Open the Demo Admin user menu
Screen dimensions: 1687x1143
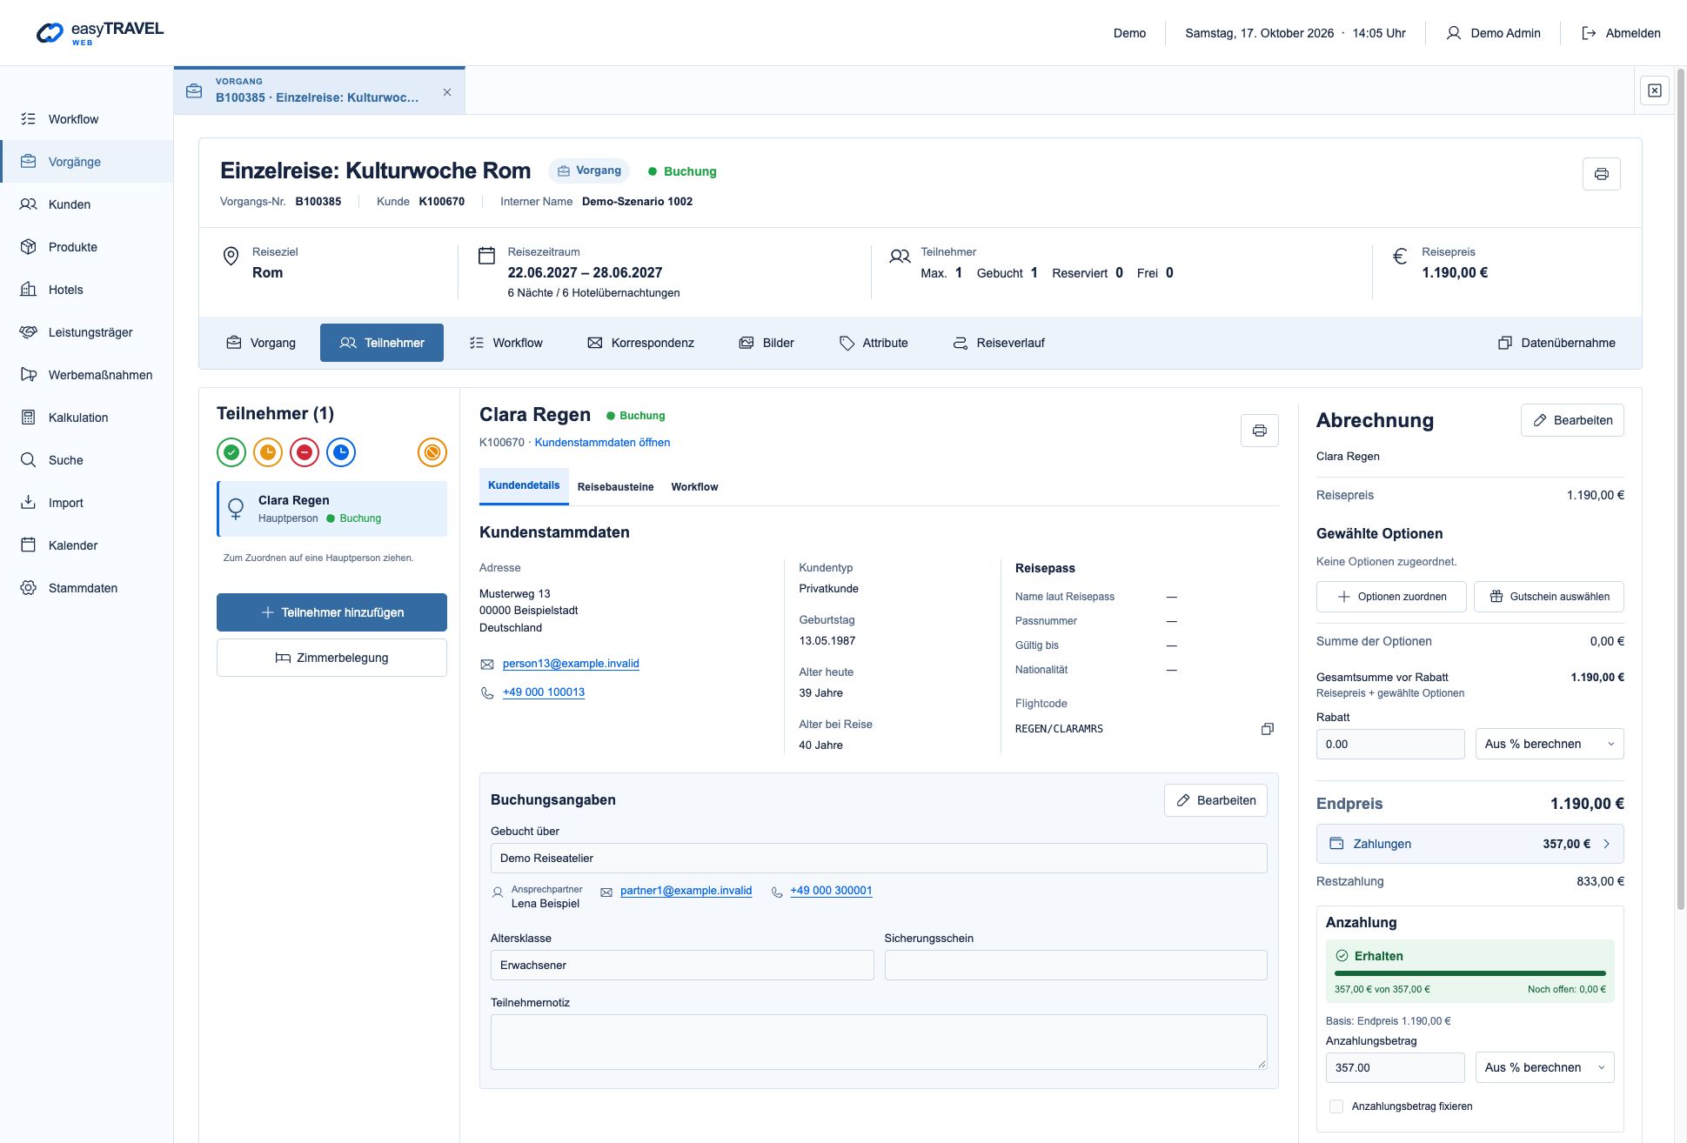1494,33
